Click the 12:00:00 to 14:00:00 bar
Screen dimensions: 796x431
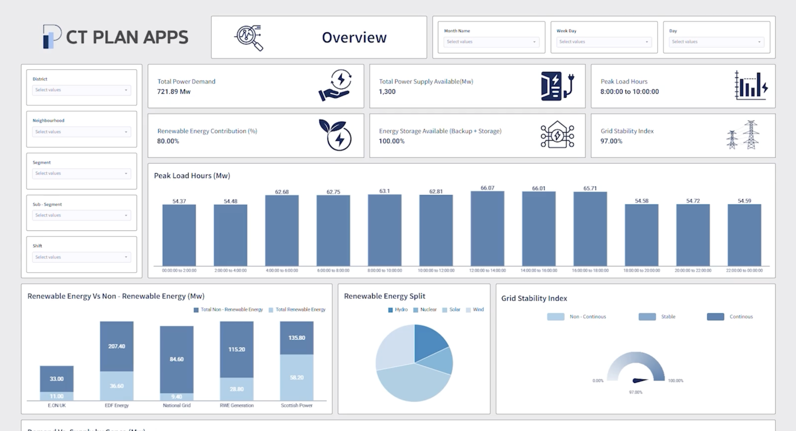tap(487, 229)
